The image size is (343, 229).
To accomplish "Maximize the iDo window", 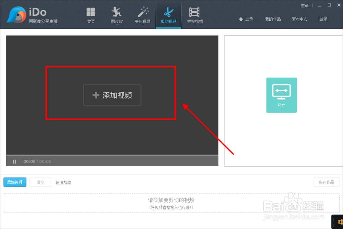I will [x=329, y=5].
